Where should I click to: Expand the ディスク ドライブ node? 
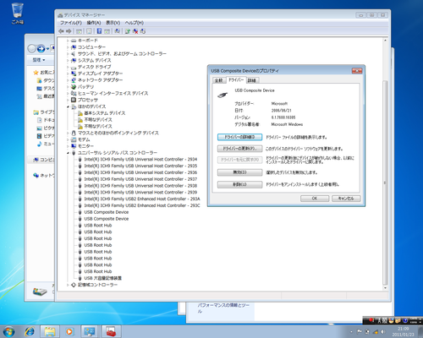tap(68, 67)
